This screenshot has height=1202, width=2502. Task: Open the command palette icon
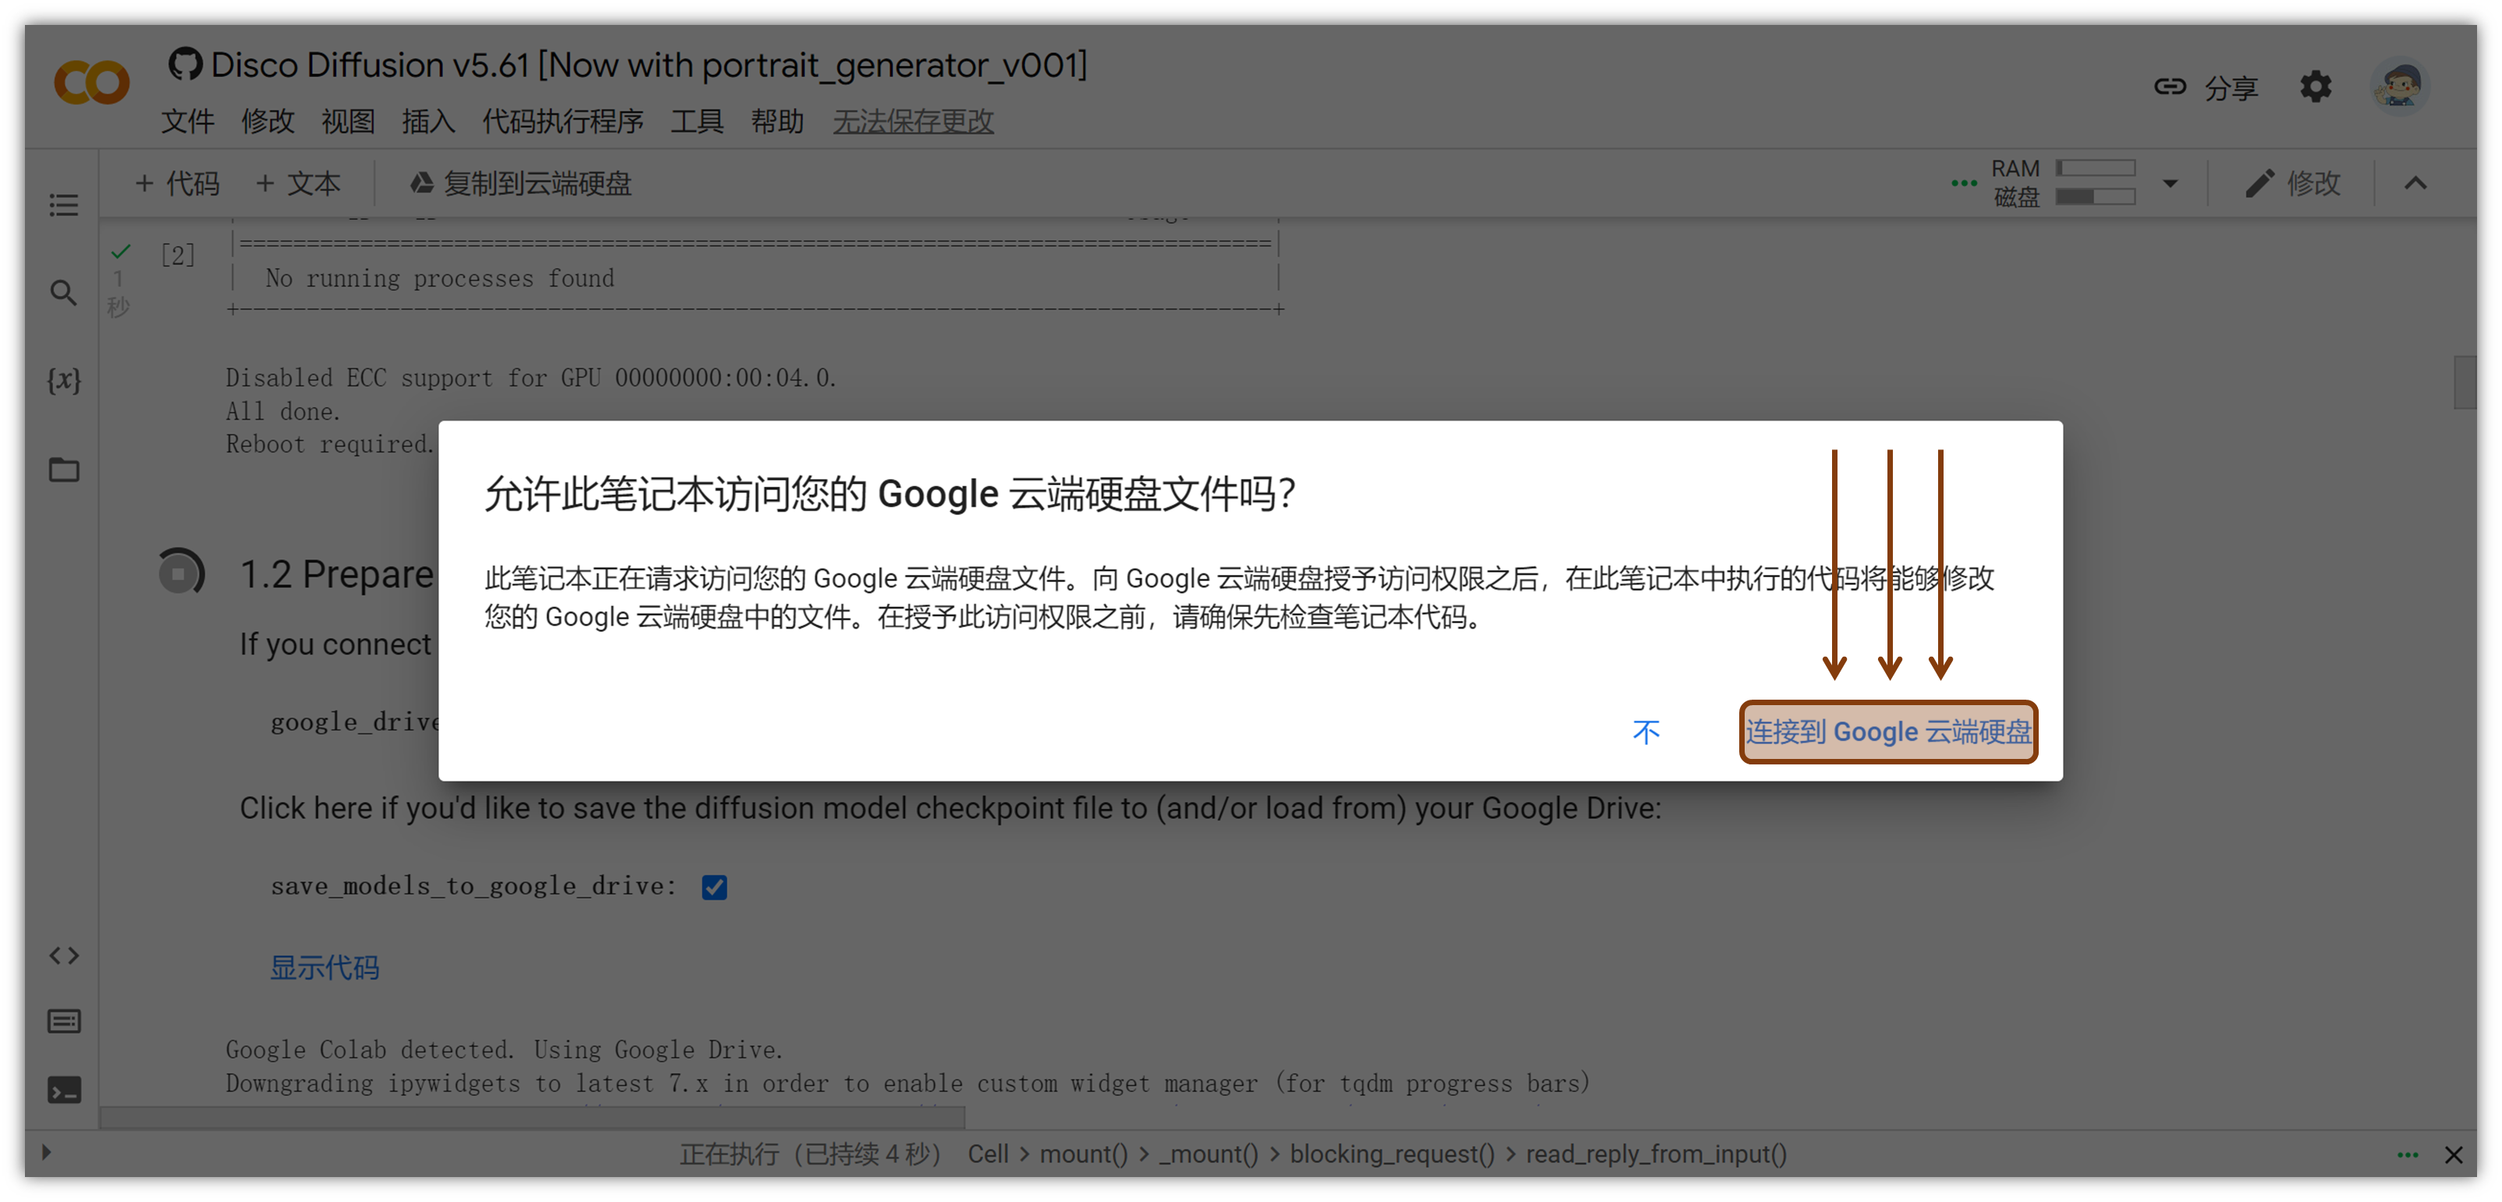(64, 1021)
